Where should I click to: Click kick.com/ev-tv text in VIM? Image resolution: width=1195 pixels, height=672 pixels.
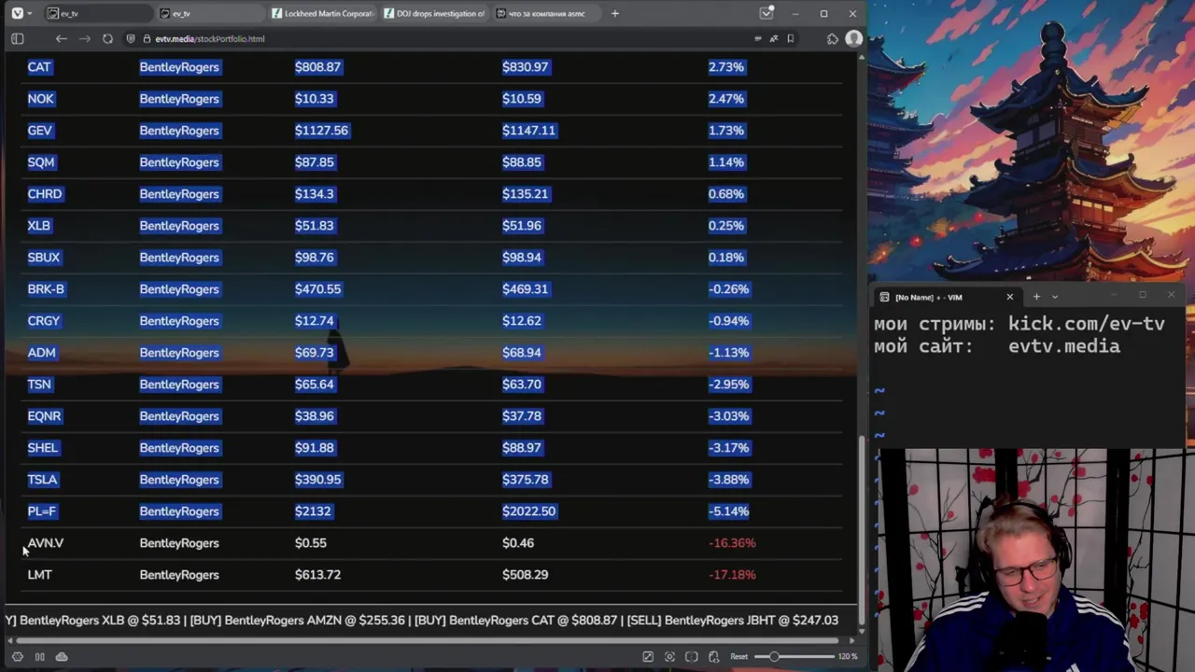[1087, 324]
